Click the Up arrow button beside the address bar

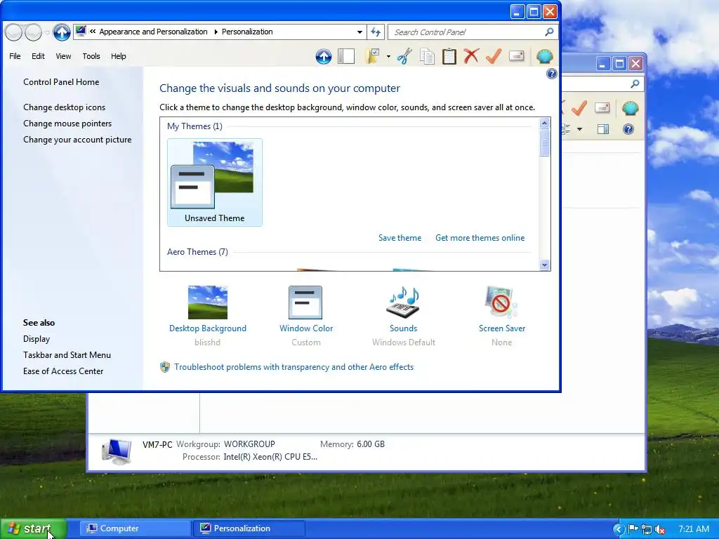[x=62, y=32]
